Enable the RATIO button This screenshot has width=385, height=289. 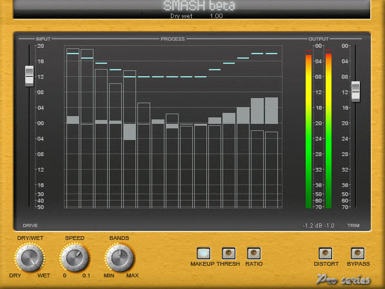pos(253,253)
